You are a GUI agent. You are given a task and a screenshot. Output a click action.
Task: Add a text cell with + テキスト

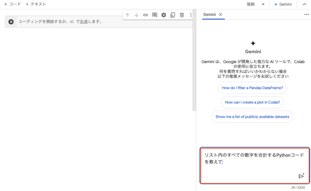(36, 4)
